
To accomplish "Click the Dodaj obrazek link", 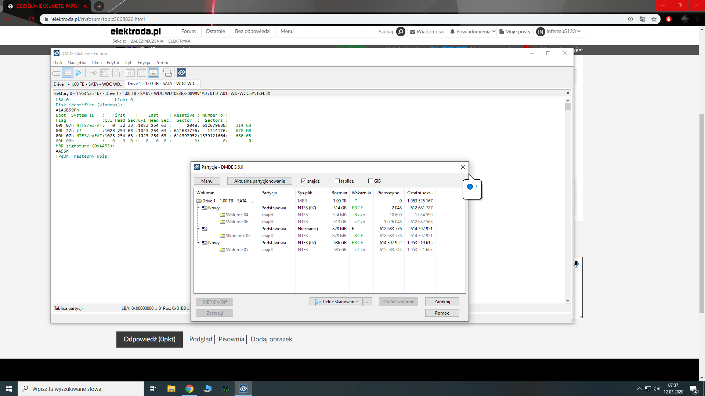I will [271, 339].
